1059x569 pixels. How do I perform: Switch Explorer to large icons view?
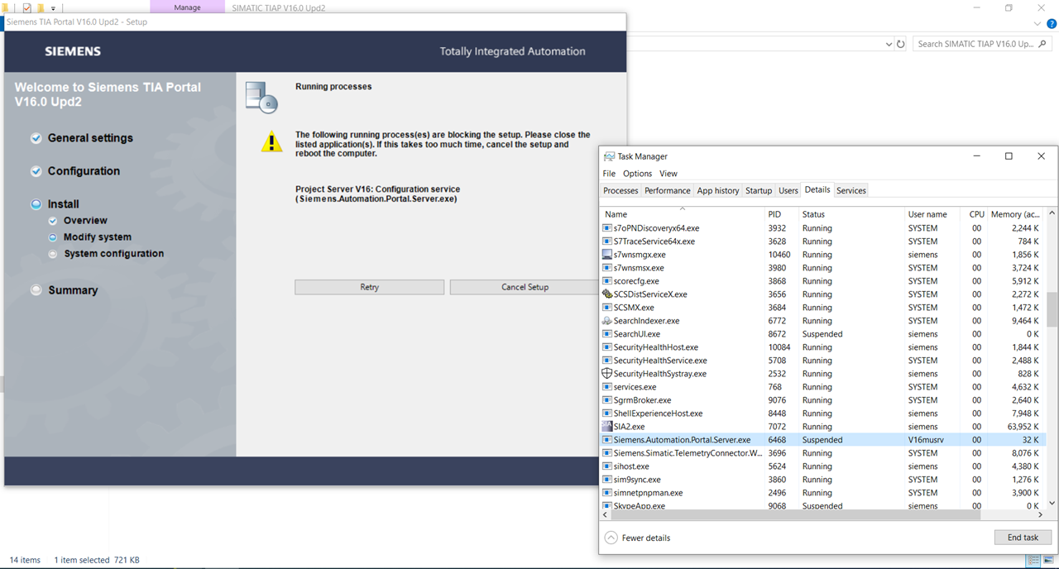point(1048,560)
